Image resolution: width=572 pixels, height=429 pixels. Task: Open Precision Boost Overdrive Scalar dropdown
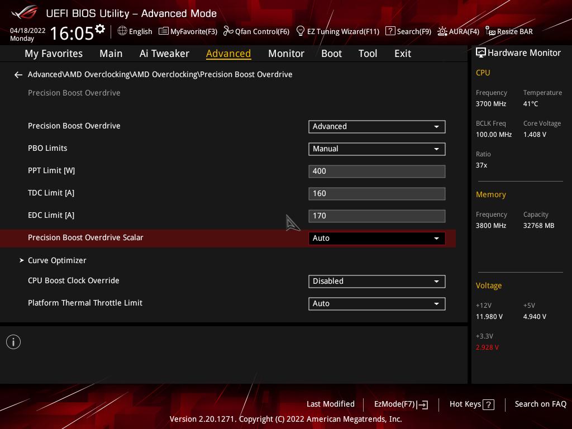pos(377,238)
